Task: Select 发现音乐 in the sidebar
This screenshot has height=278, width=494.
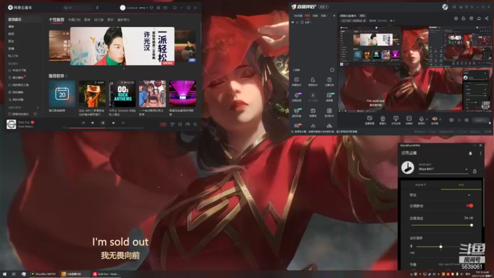Action: click(23, 20)
